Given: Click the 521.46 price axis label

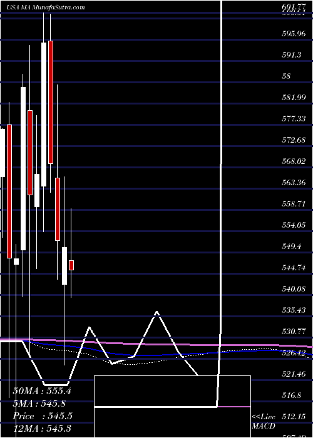Looking at the screenshot, I should [x=293, y=374].
